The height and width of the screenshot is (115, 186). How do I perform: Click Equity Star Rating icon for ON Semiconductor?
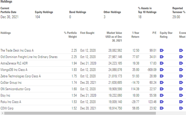tap(162, 89)
